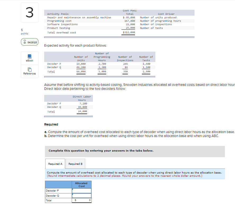
Task: Click the 'Number of Tests' column header
Action: (146, 59)
